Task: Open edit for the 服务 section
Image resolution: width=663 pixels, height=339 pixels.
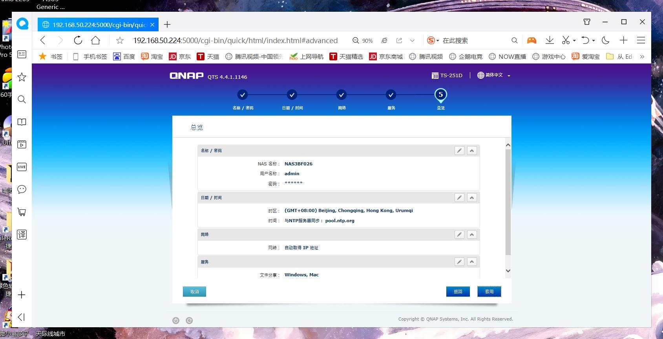Action: click(459, 262)
